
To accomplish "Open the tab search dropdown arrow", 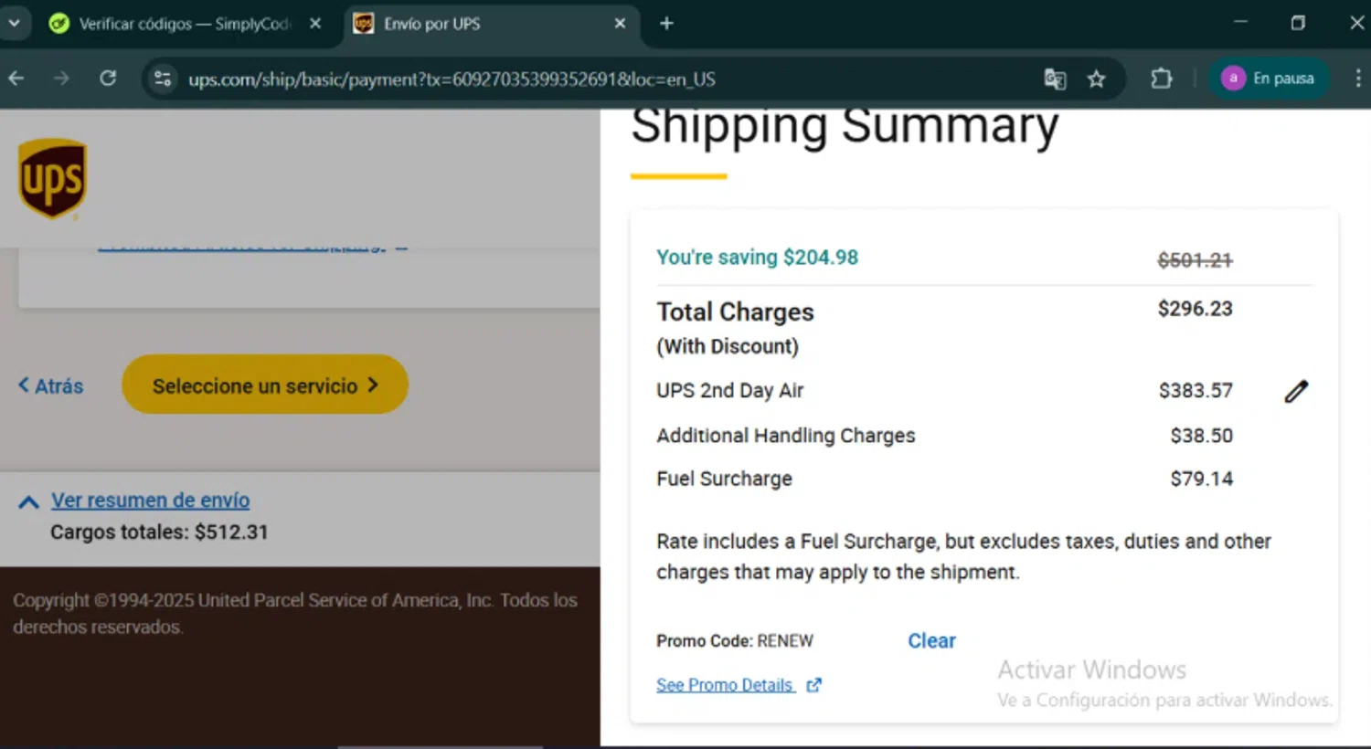I will (14, 23).
